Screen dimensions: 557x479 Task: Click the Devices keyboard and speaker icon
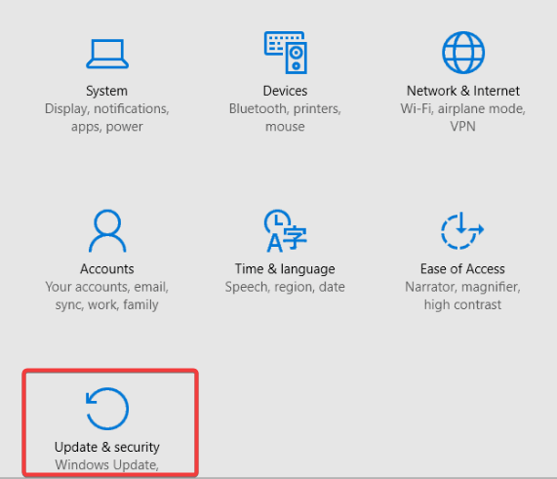pyautogui.click(x=285, y=53)
